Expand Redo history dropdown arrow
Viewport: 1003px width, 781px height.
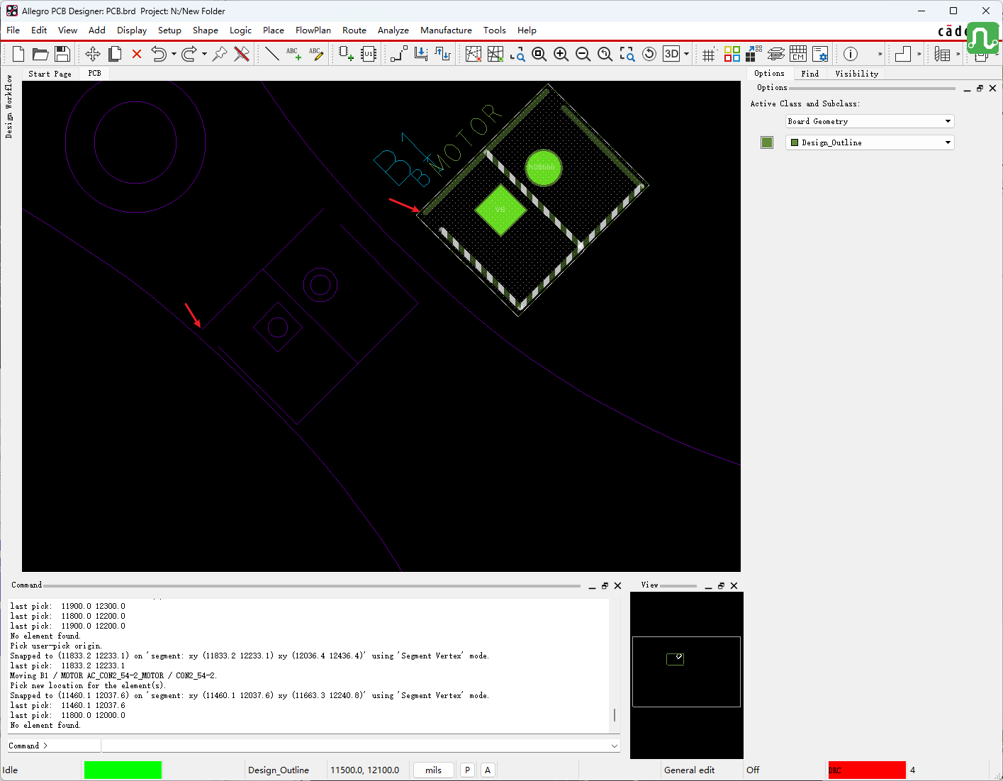(204, 54)
